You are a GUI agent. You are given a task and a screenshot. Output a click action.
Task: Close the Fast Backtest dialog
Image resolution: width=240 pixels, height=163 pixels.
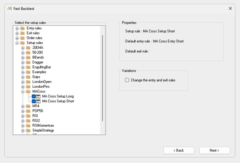(230, 8)
